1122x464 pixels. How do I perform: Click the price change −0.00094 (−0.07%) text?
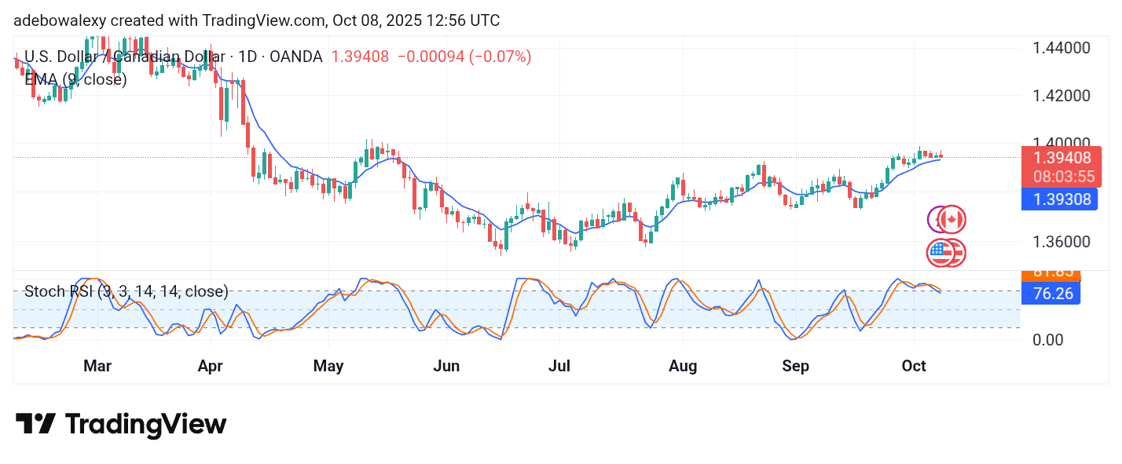(464, 57)
